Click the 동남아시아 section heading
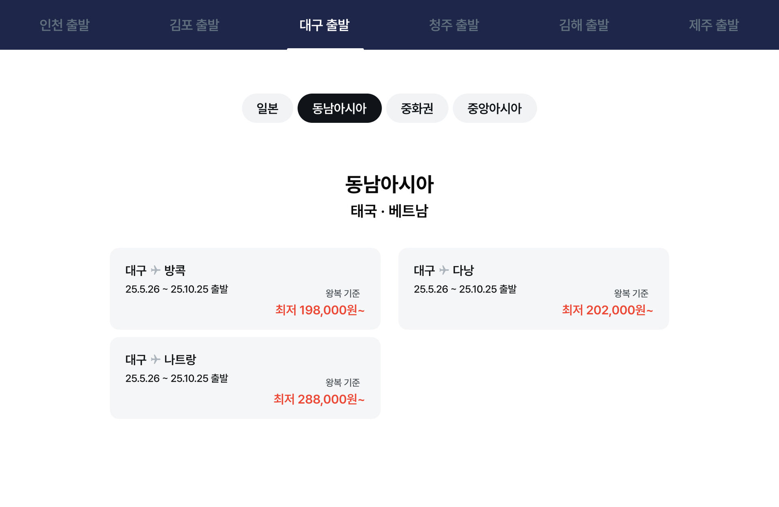The width and height of the screenshot is (779, 507). (389, 184)
